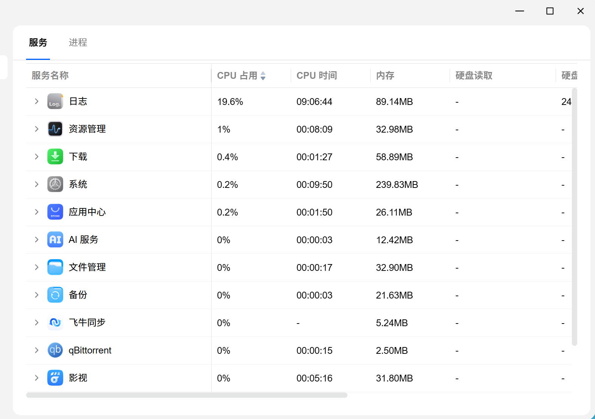Click the qBittorrent icon

55,350
